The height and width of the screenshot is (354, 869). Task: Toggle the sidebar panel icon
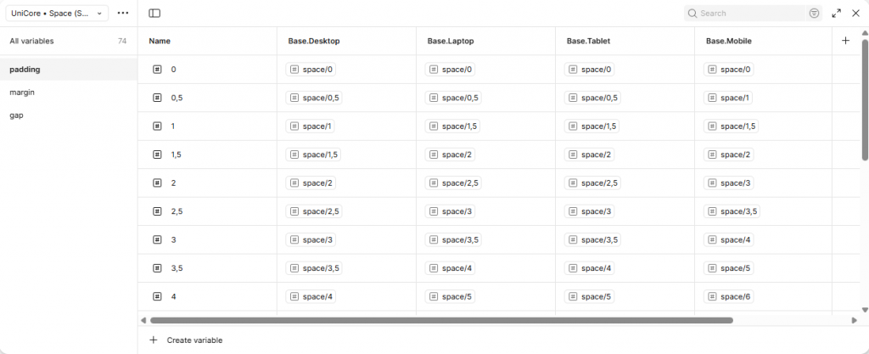154,14
